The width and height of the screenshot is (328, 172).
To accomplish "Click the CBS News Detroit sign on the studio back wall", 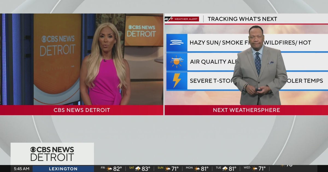I will [x=142, y=31].
